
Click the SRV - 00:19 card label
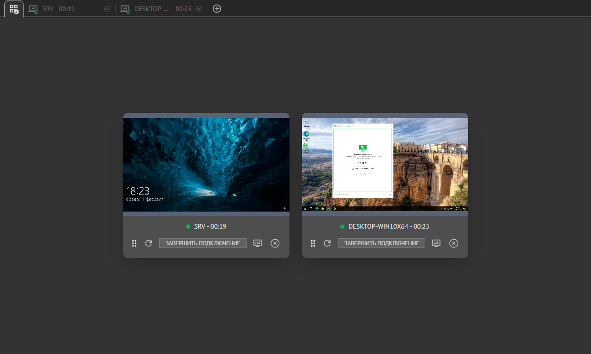coord(210,227)
